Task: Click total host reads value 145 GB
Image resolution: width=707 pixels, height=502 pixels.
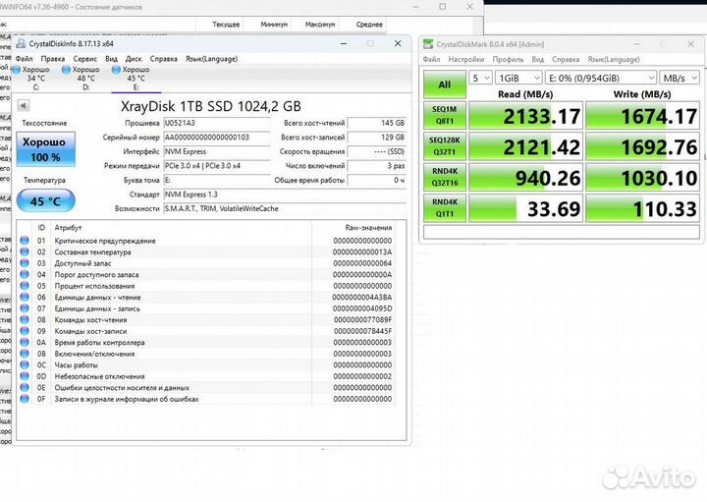Action: pos(377,123)
